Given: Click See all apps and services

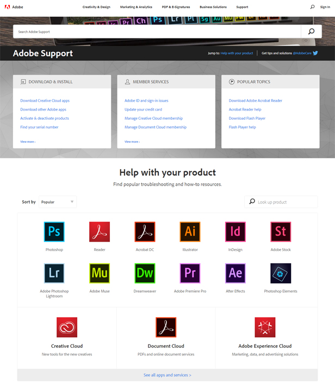Looking at the screenshot, I should (x=167, y=375).
